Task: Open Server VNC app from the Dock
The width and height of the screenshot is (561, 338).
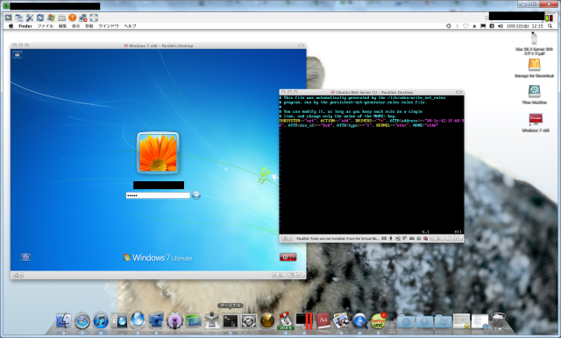Action: [378, 320]
